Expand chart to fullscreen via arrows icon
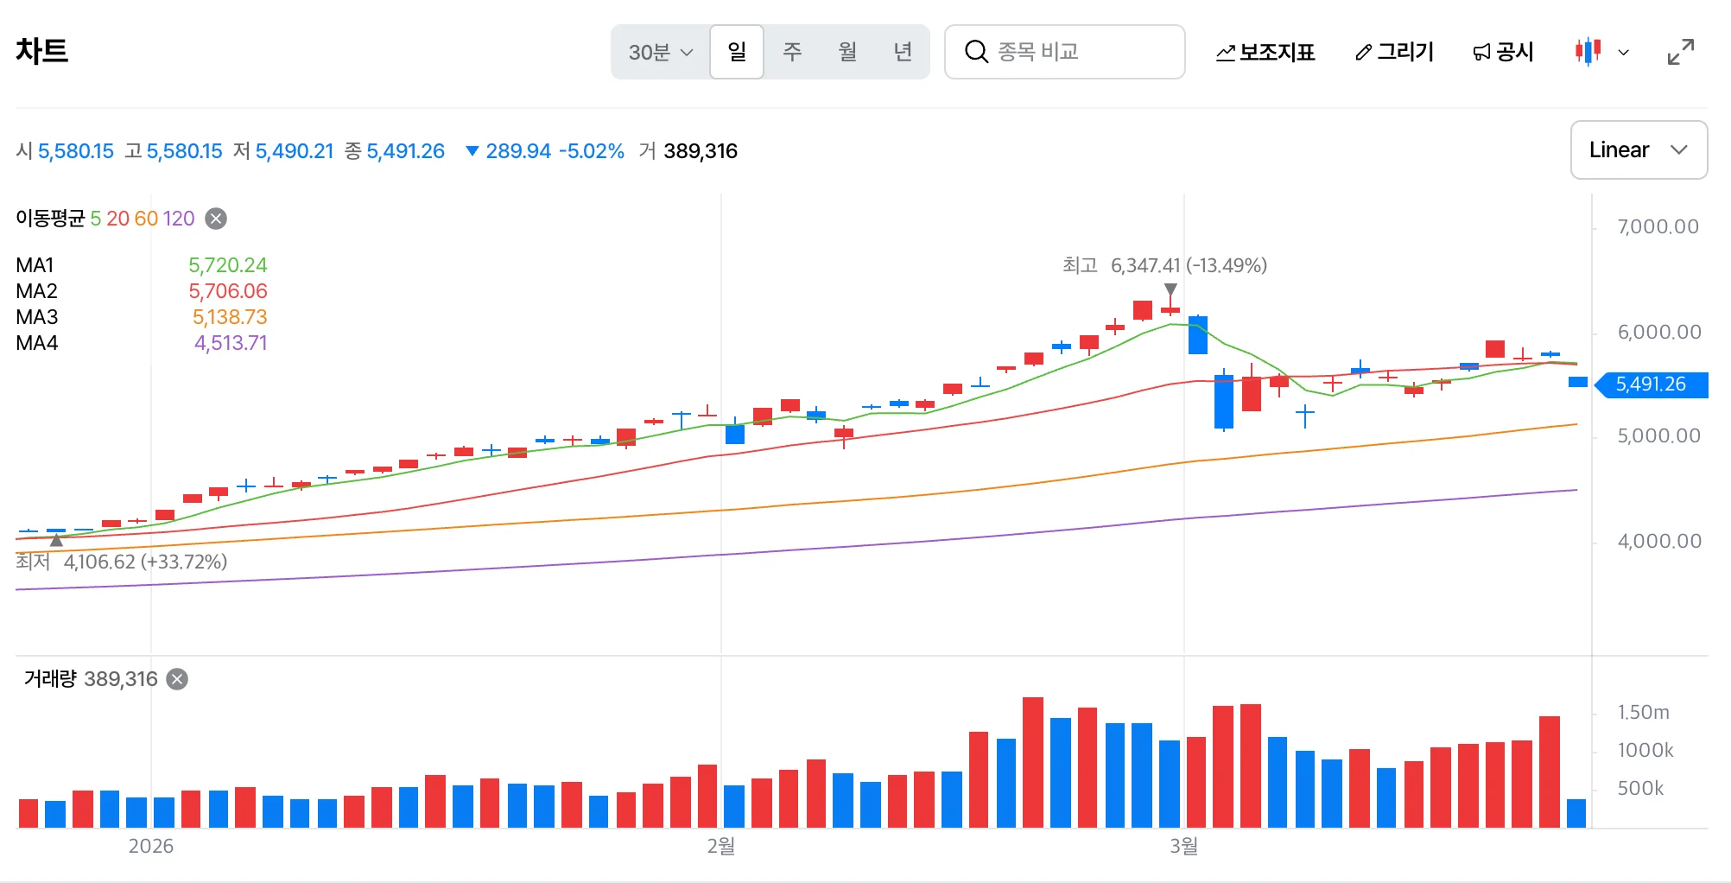 pos(1680,52)
